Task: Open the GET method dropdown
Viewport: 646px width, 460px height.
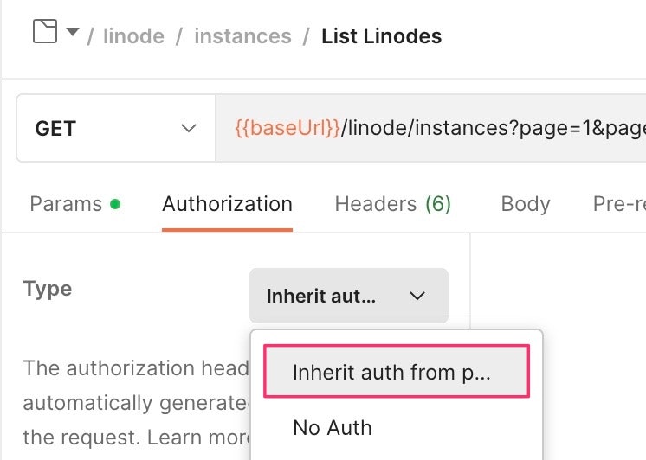Action: 116,128
